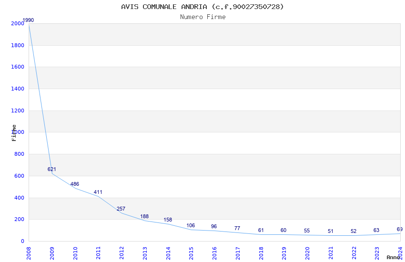Click the data label 1990

click(29, 20)
